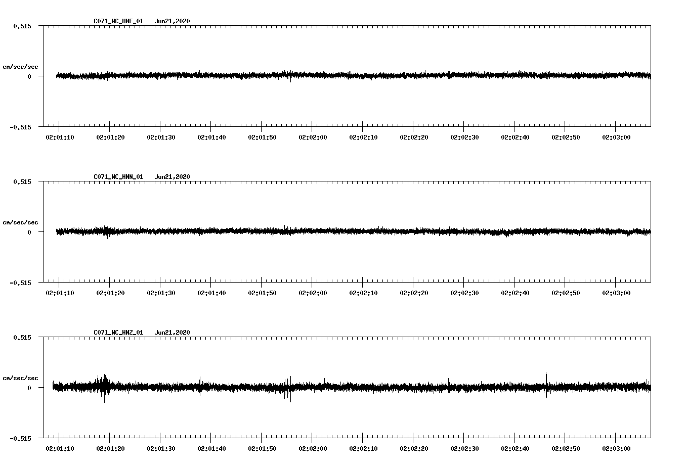Click 02:01:40 time label under HNE plot
Image resolution: width=687 pixels, height=467 pixels.
pyautogui.click(x=211, y=137)
